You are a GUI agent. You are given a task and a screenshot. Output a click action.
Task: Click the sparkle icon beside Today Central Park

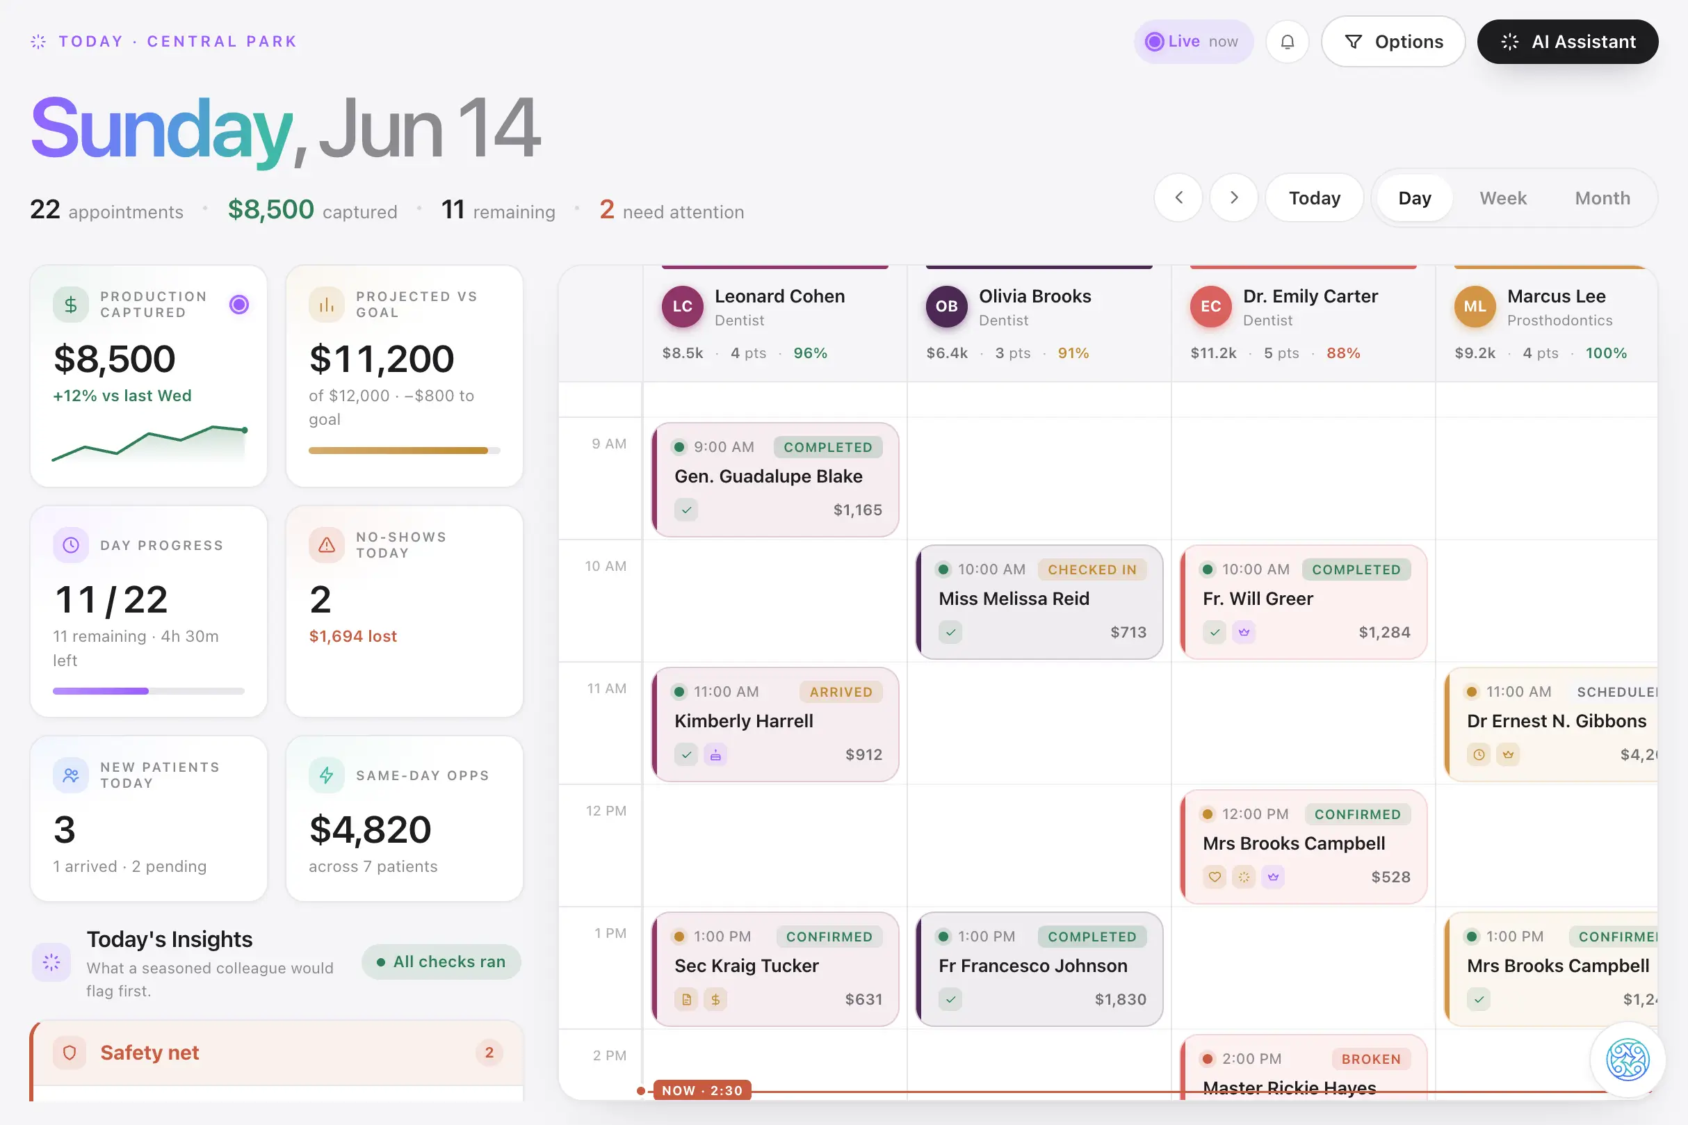[38, 42]
